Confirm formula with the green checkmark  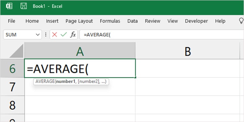[64, 34]
